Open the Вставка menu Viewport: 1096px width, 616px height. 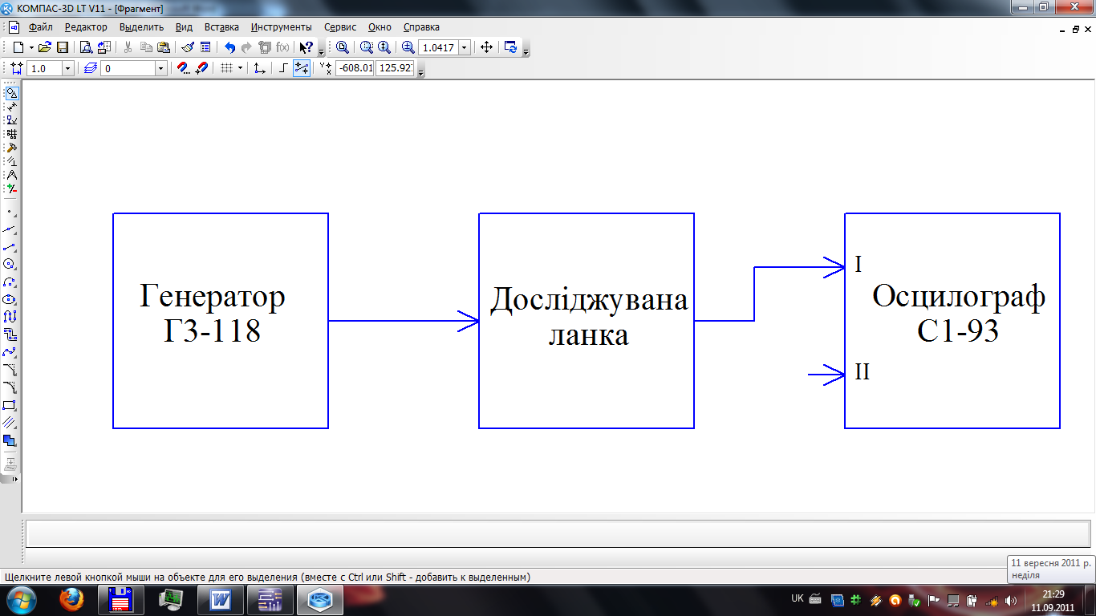coord(221,27)
